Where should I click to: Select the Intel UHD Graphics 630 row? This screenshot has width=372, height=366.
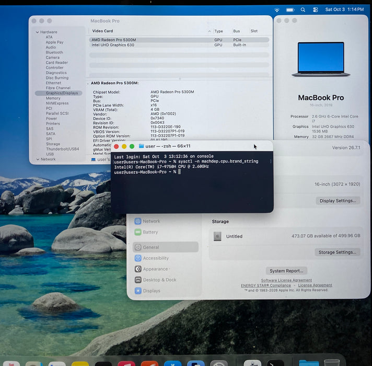point(179,45)
